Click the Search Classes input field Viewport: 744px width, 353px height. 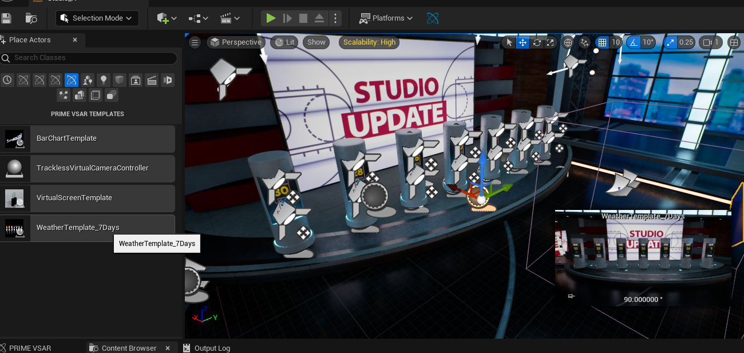pyautogui.click(x=92, y=58)
